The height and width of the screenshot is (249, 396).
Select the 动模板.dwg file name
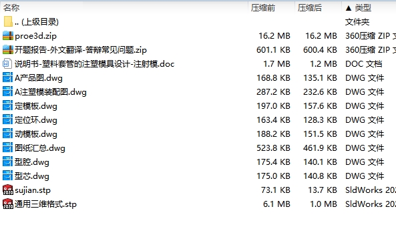[x=36, y=134]
